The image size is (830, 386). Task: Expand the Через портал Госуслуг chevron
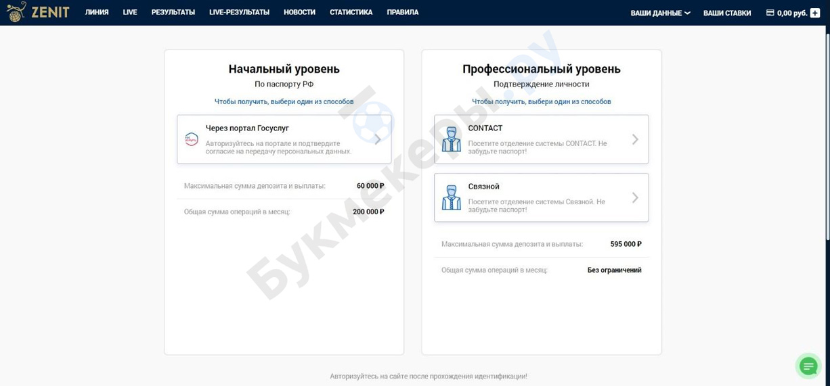click(x=378, y=139)
